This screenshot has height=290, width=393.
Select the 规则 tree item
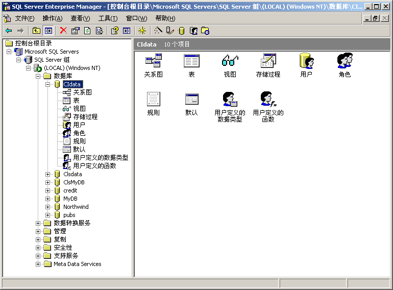[79, 141]
